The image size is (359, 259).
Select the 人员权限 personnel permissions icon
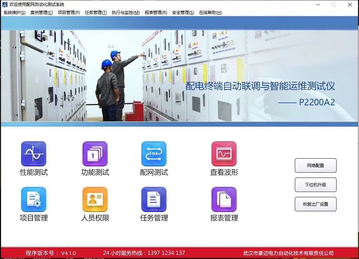click(95, 199)
